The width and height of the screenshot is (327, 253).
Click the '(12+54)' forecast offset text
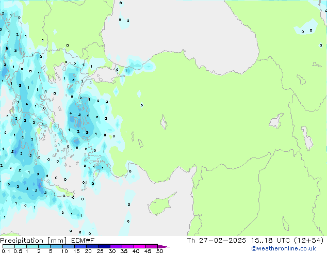[308, 241]
